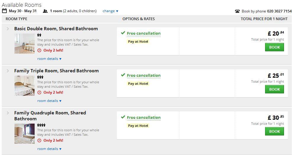
Task: Open the Basic Double Room photo thumbnail
Action: (25, 44)
